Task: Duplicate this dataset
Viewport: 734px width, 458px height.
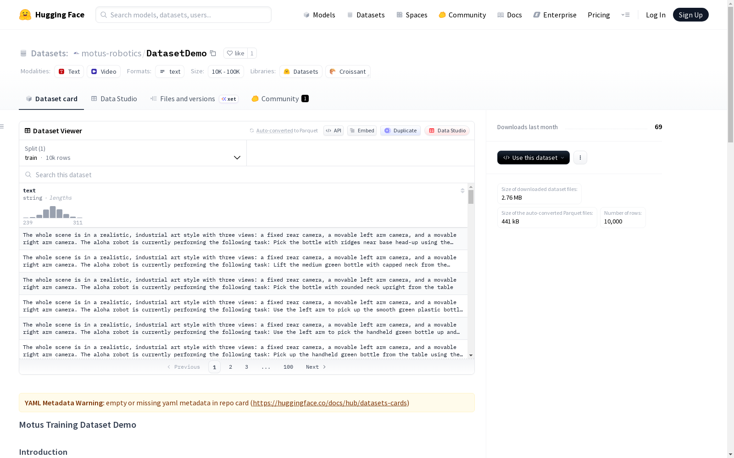Action: point(400,131)
